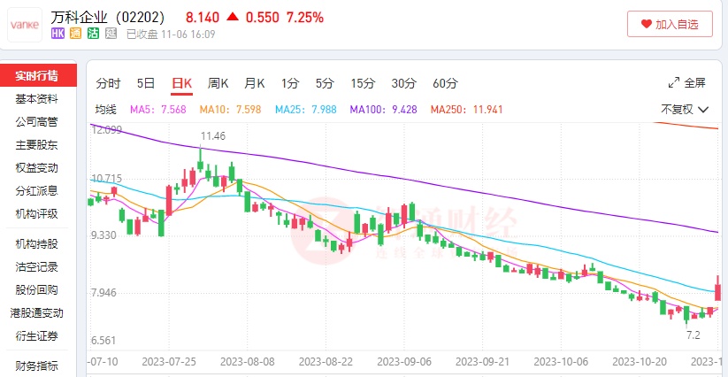Switch to 30分 interval tab
Screen dimensions: 728x377
[403, 83]
